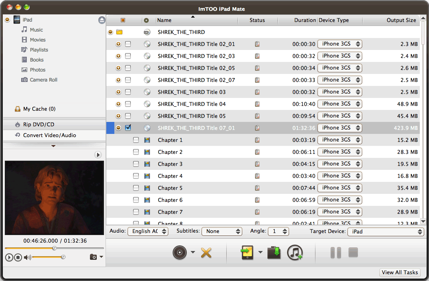Open the Target Device dropdown
Viewport: 429px width, 281px height.
pyautogui.click(x=385, y=232)
